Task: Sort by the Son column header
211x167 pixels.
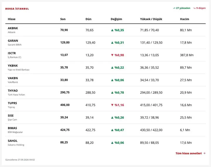Action: (x=63, y=19)
